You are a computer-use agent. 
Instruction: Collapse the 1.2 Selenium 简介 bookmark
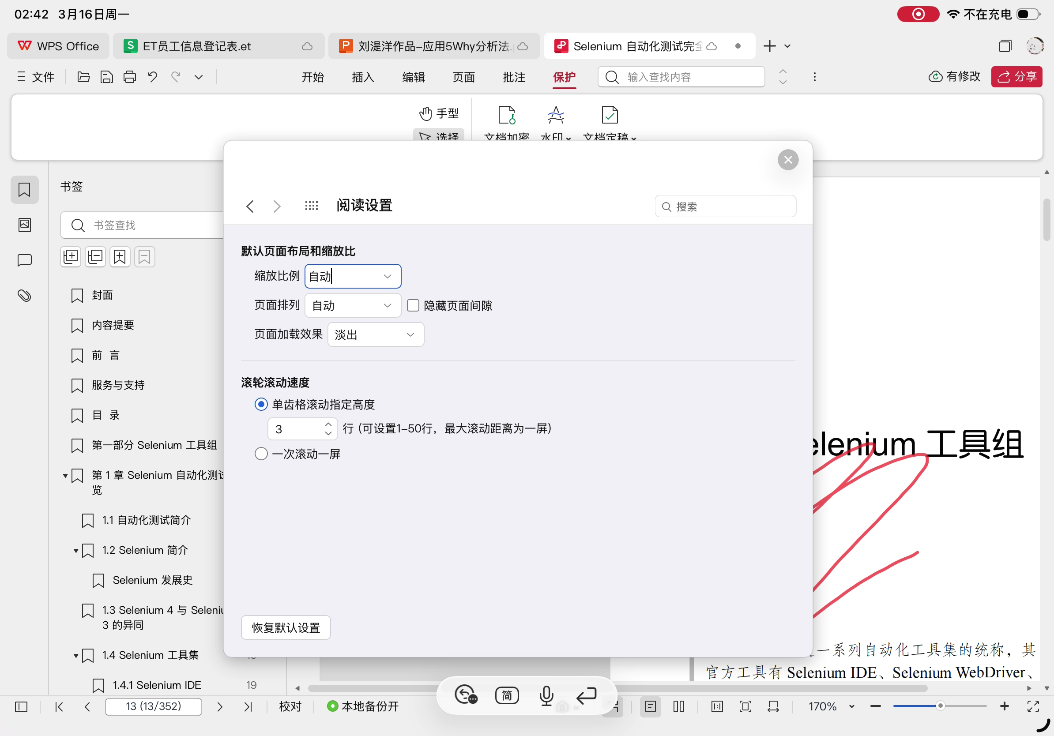click(76, 551)
